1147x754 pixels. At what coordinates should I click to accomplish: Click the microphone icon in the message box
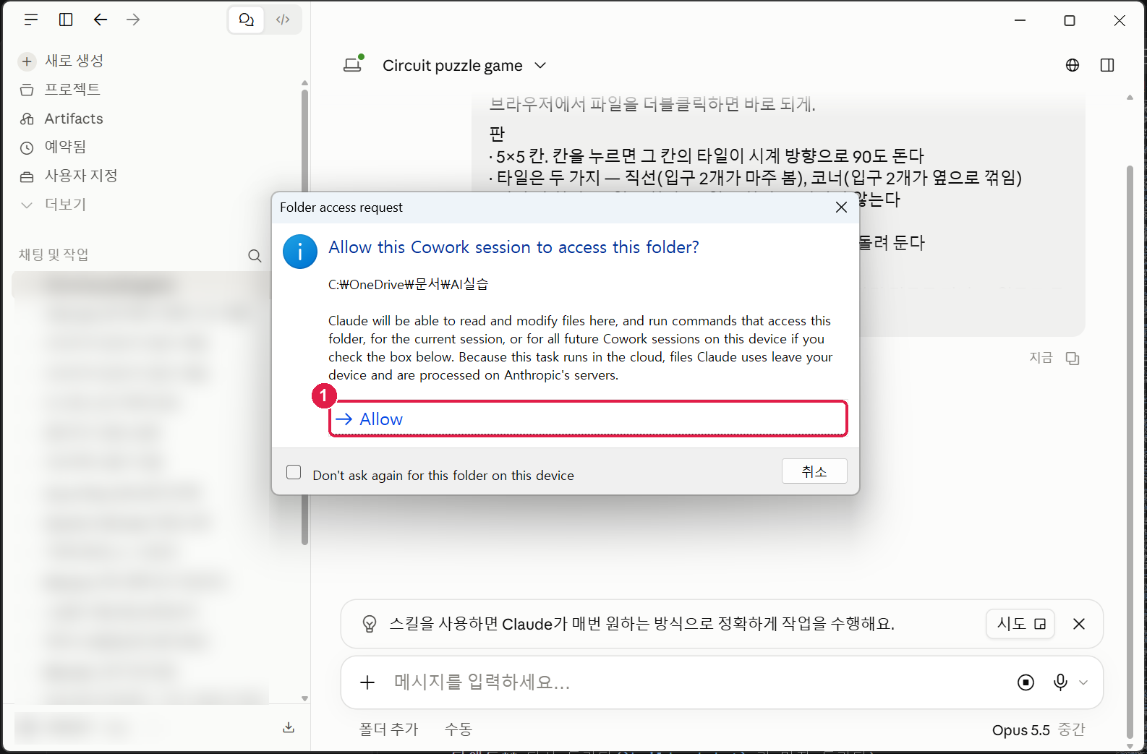click(1060, 682)
